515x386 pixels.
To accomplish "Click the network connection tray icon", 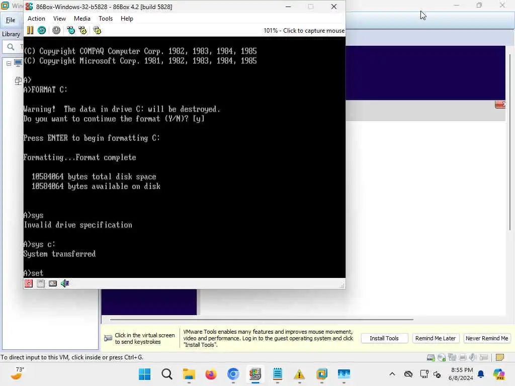I will click(x=424, y=374).
